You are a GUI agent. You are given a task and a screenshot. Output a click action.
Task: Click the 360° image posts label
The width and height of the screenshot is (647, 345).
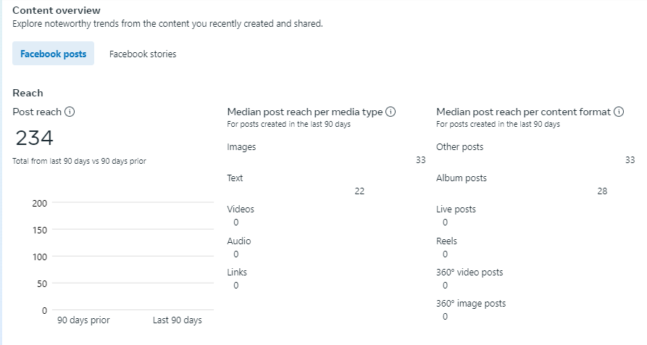[471, 304]
